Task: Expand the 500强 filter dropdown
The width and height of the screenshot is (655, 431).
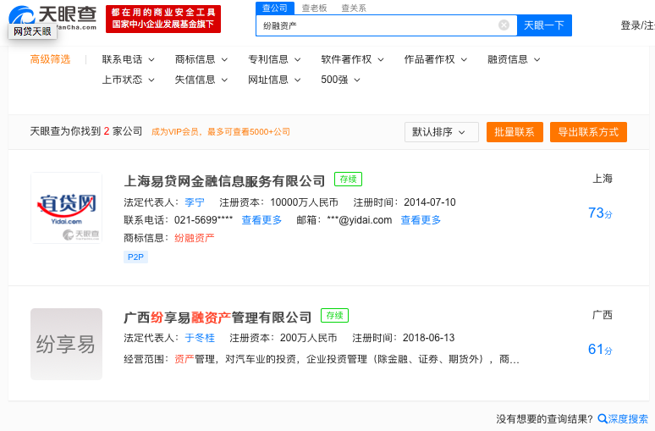Action: (x=340, y=80)
